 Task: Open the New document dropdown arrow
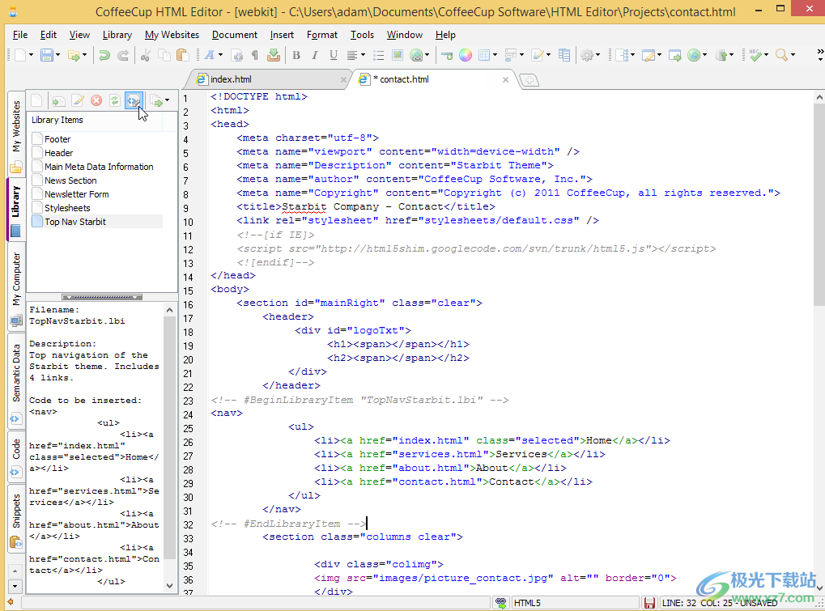31,55
